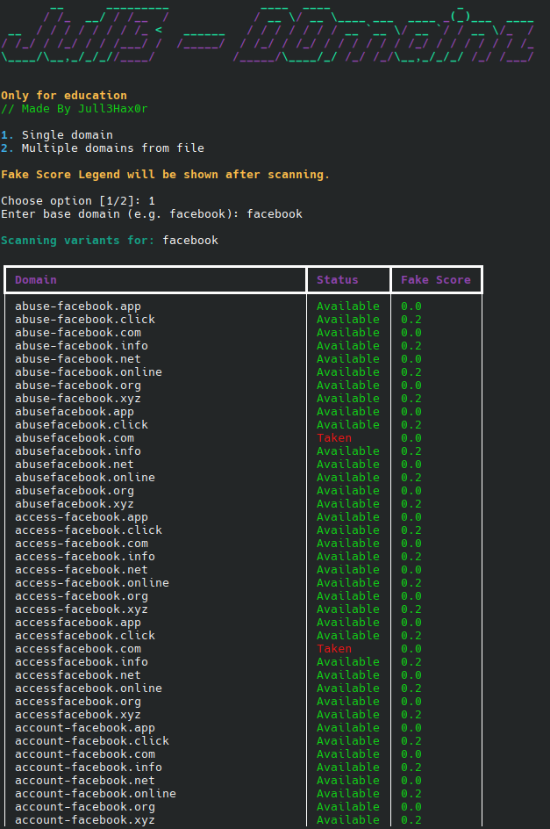The image size is (550, 829).
Task: Click the 0.2 fake score of abuse-facebook.click
Action: pyautogui.click(x=411, y=320)
